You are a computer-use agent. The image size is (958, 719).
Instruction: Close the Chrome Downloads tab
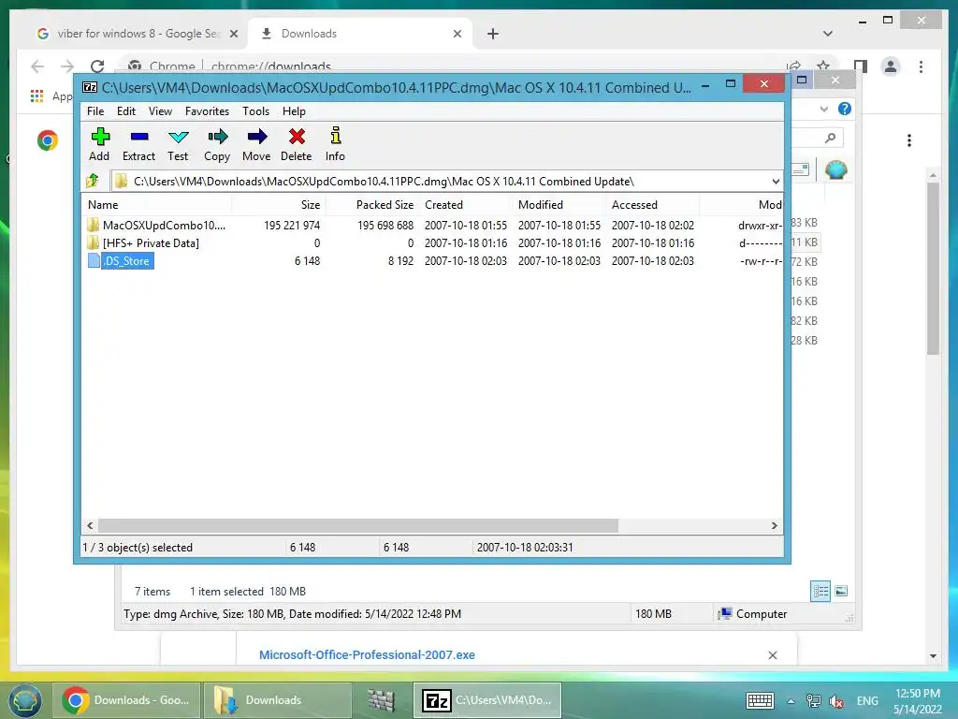point(457,34)
